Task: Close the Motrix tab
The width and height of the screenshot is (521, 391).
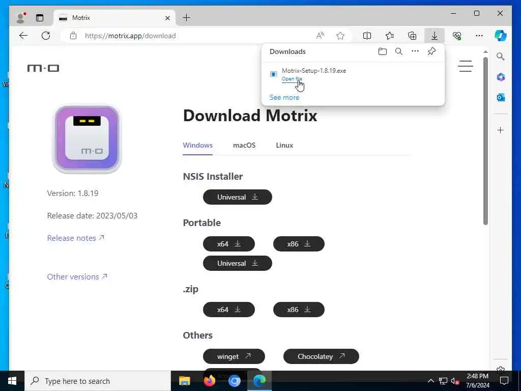Action: [168, 18]
